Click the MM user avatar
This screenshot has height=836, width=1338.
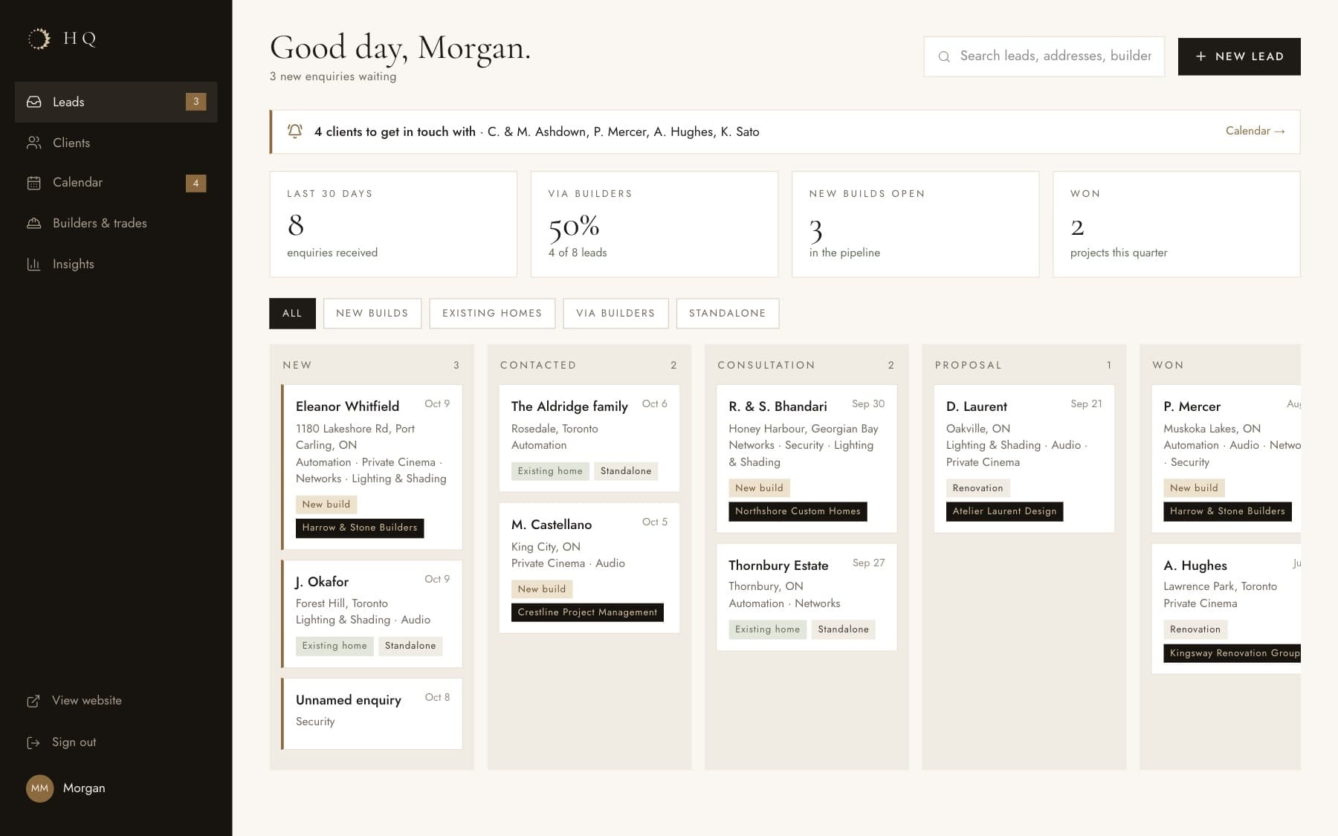[40, 788]
